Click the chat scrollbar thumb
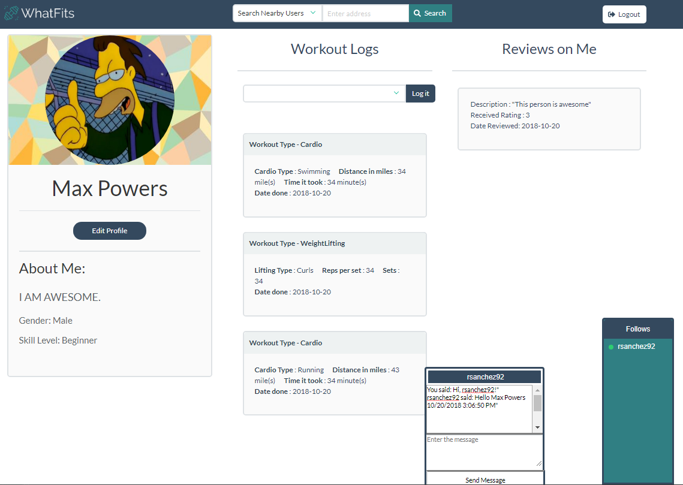The height and width of the screenshot is (485, 683). [x=537, y=403]
